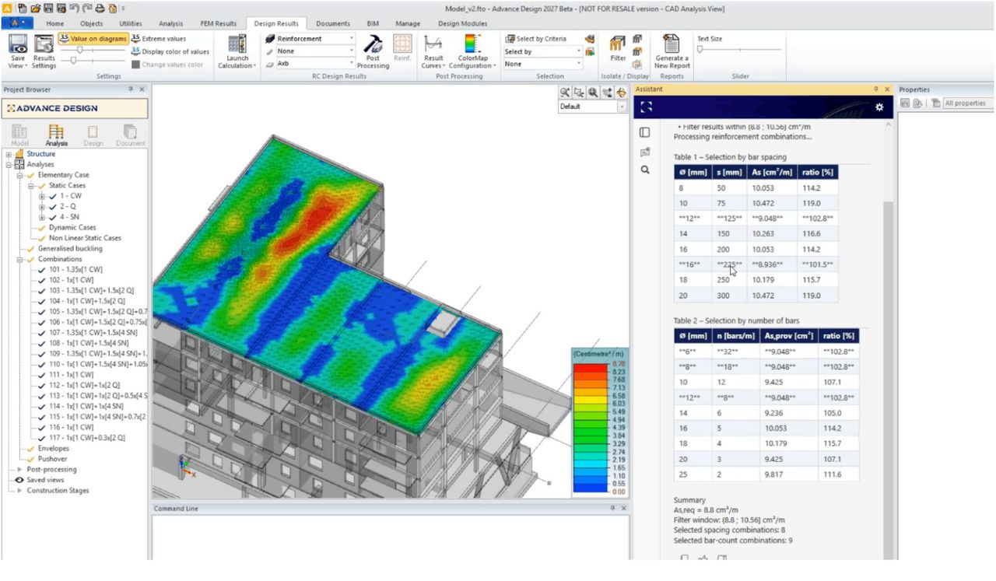Click the Assistant search magnifier icon

[x=644, y=170]
